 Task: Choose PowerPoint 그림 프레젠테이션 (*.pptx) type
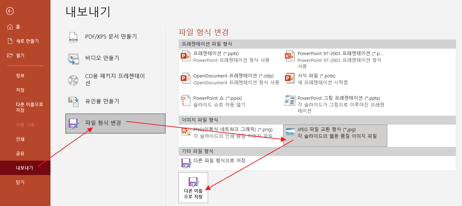click(335, 104)
